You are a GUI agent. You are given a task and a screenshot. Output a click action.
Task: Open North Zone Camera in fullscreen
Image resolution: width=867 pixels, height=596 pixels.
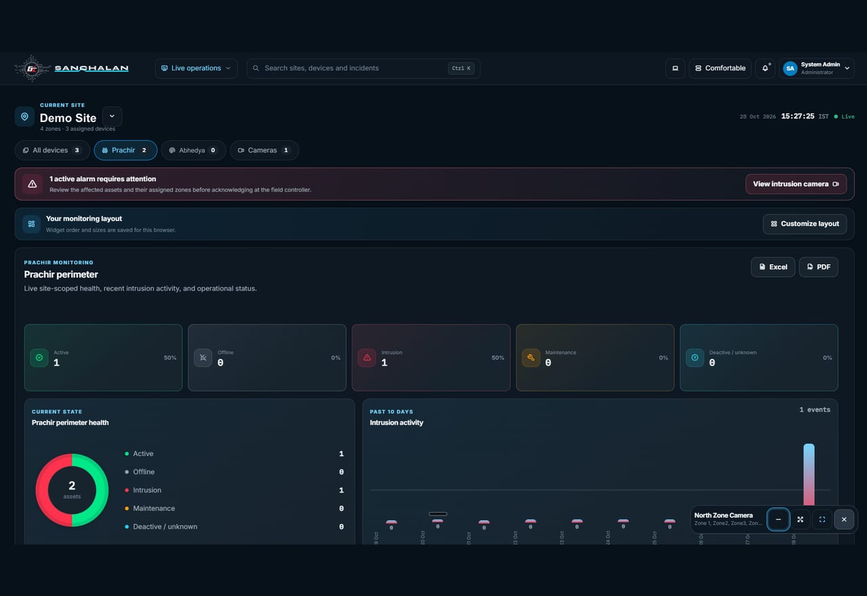(x=822, y=519)
